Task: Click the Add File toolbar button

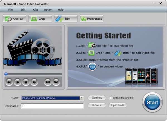Action: coord(14,19)
